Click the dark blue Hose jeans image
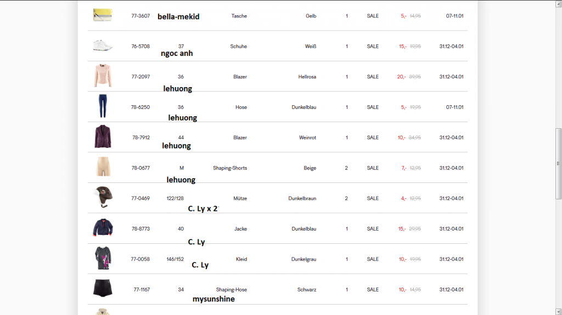 point(103,106)
